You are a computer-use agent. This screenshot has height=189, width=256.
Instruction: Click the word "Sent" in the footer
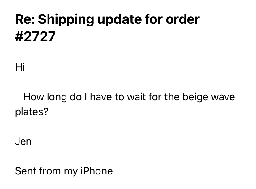(x=25, y=171)
